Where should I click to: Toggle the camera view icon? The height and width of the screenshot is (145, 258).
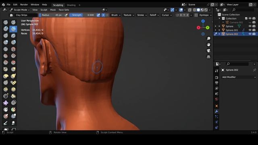pos(208,51)
